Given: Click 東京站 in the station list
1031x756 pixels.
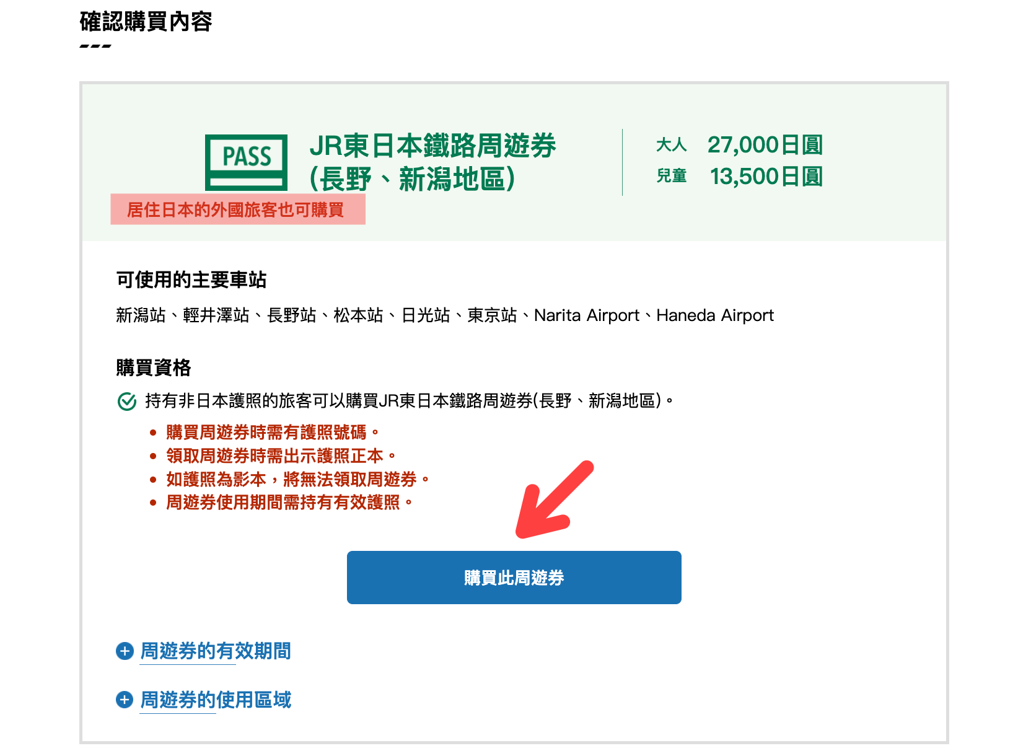Looking at the screenshot, I should pos(492,315).
